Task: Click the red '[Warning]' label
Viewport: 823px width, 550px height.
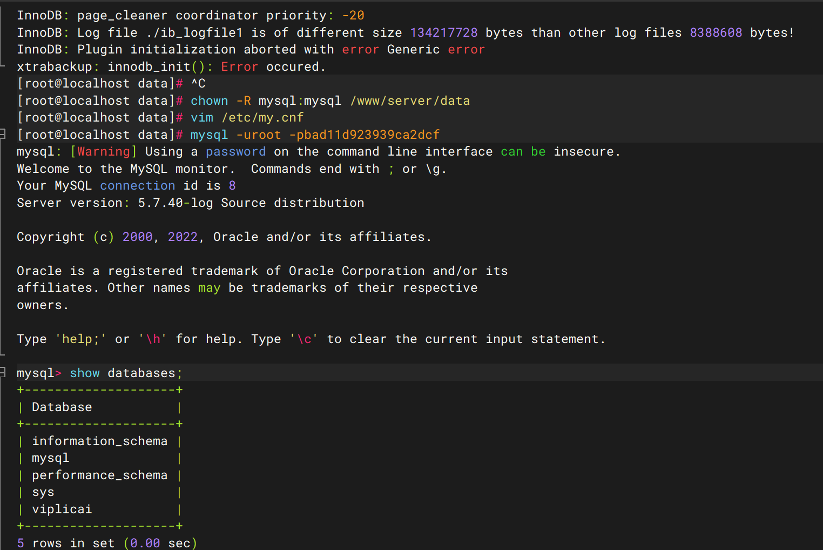Action: [104, 152]
